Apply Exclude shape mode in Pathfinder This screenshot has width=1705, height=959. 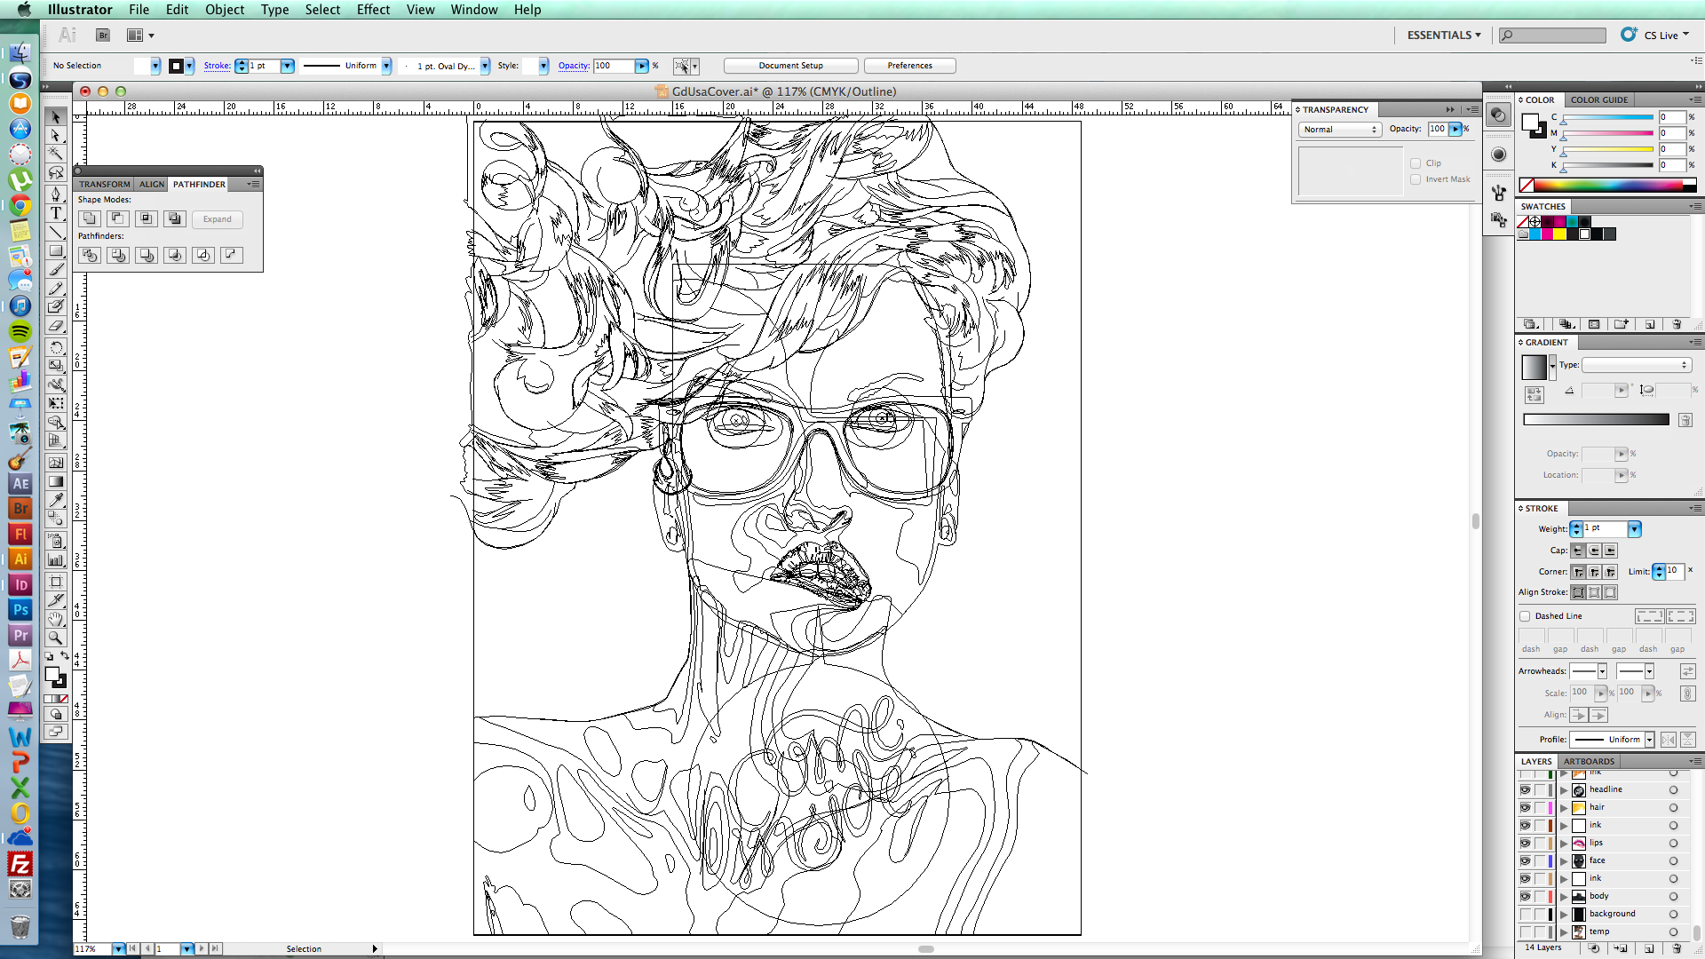tap(175, 218)
